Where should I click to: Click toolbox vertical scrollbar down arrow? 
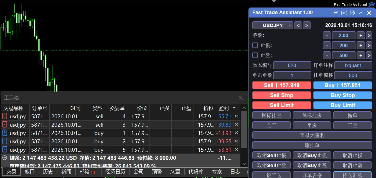244,164
